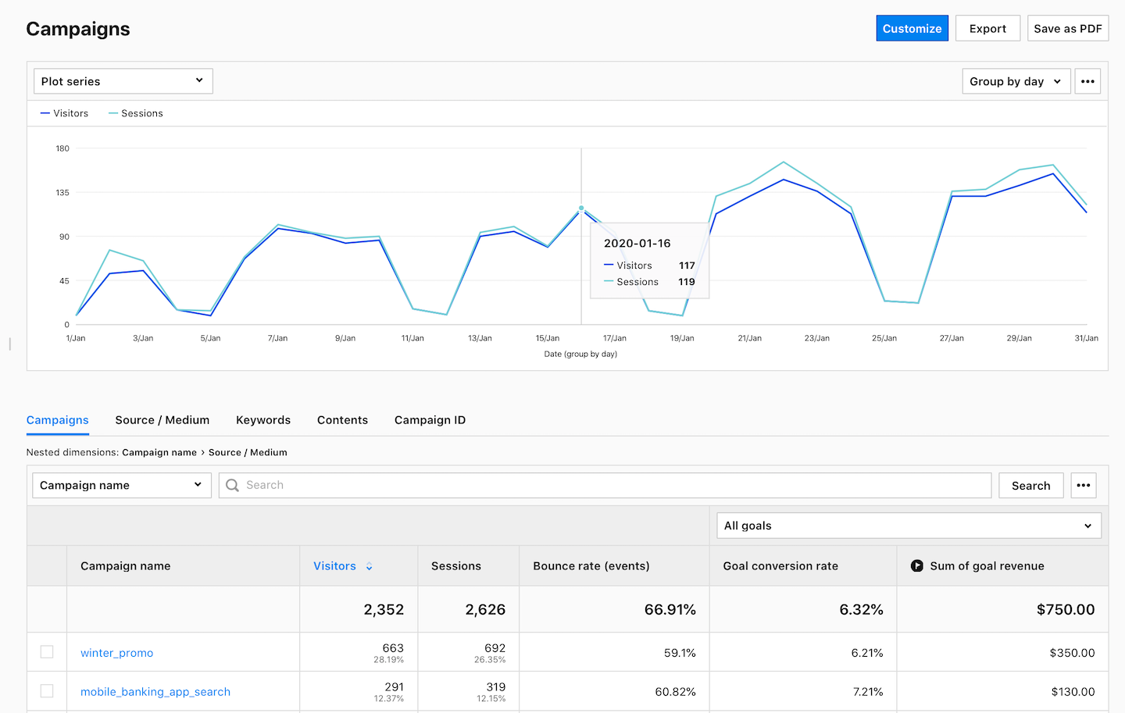Switch to the Contents tab

tap(342, 420)
